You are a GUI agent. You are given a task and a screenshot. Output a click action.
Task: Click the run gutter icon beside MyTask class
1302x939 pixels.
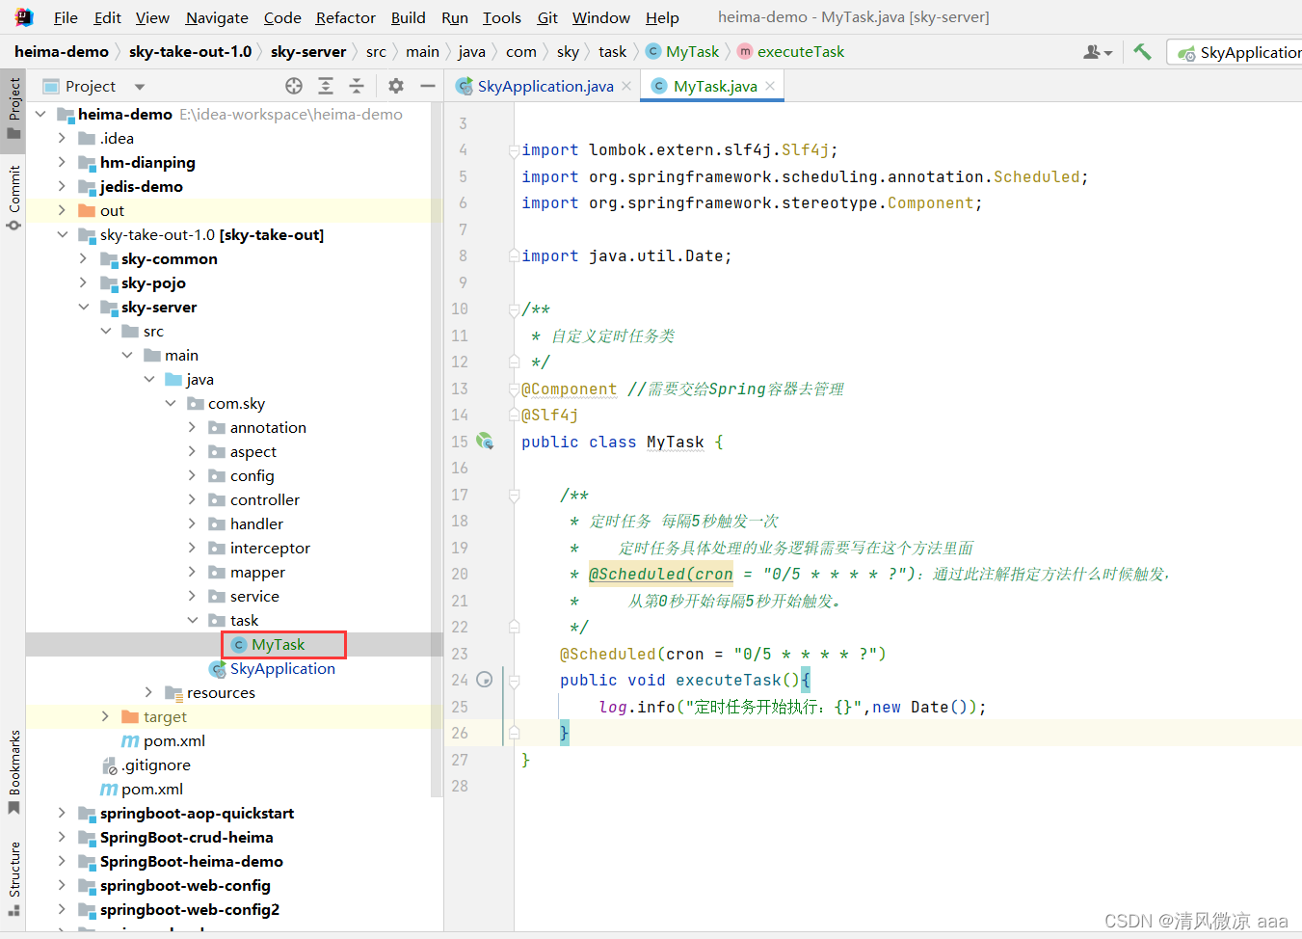[485, 442]
